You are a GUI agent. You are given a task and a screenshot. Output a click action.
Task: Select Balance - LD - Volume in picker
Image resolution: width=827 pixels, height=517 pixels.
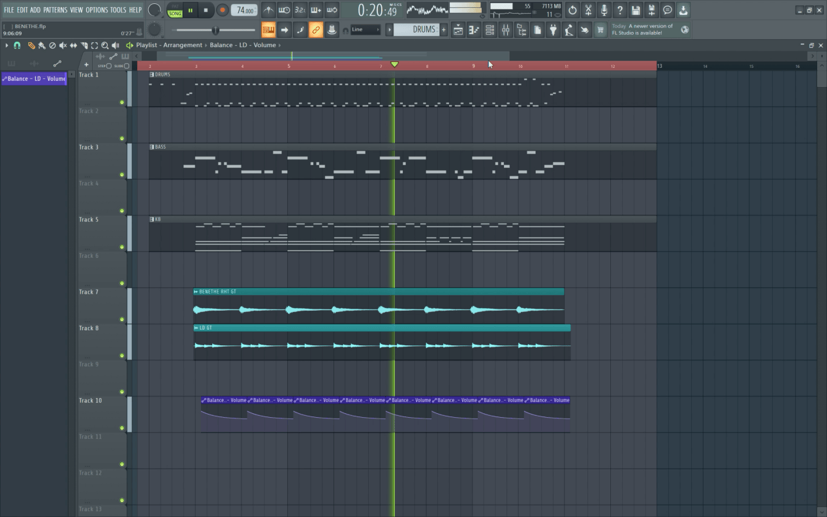click(x=34, y=78)
